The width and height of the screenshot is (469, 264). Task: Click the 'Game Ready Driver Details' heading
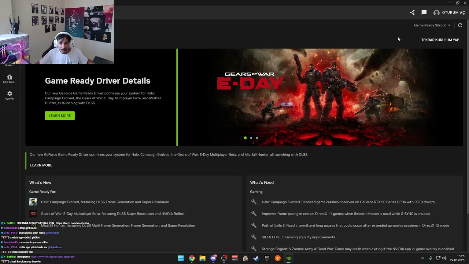(x=97, y=81)
